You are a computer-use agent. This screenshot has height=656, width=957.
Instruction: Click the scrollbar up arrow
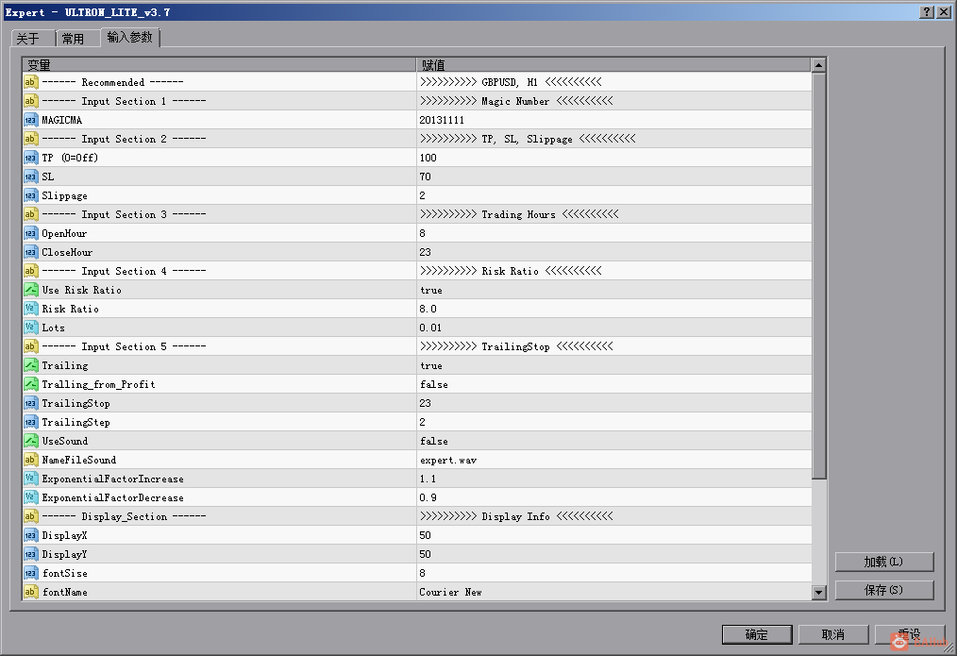click(819, 65)
